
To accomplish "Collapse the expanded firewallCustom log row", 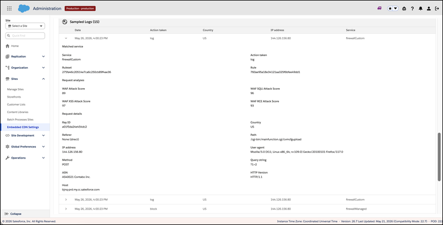I will [66, 38].
